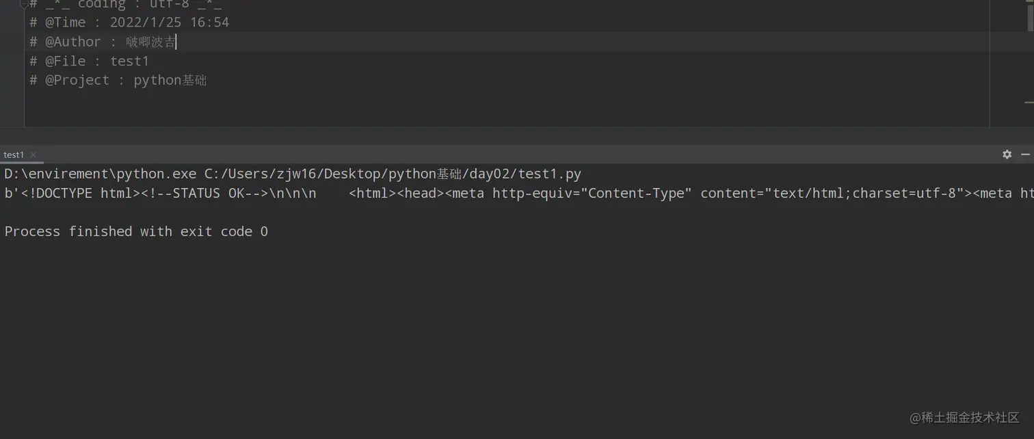Close the test1 run tab
This screenshot has width=1034, height=439.
click(x=33, y=155)
